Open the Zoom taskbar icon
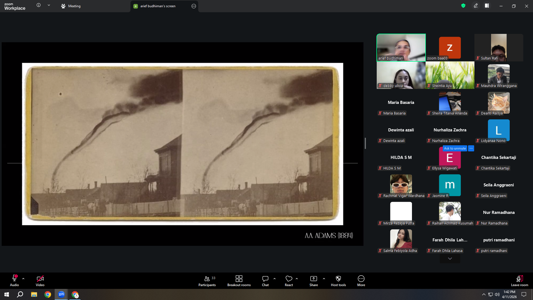 tap(61, 294)
